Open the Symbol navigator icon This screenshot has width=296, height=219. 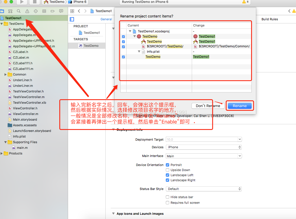(10, 11)
